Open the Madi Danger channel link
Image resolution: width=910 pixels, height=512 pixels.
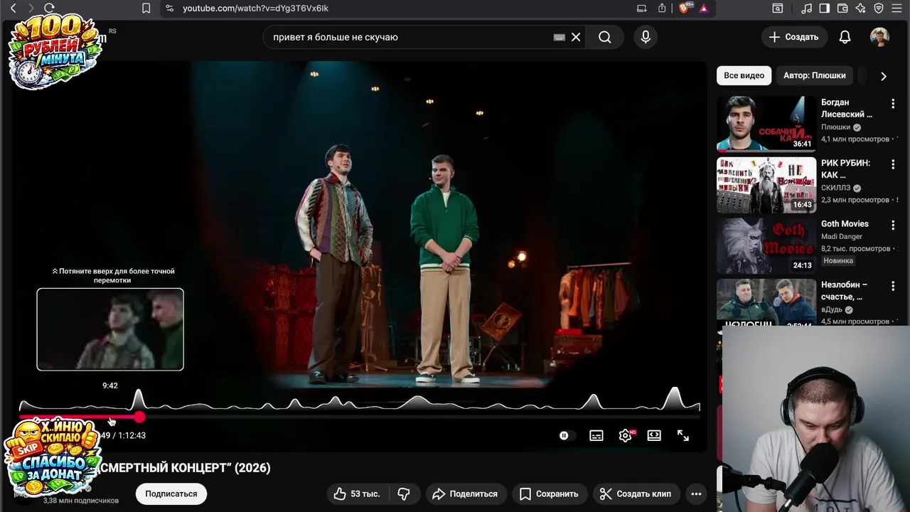[x=842, y=236]
